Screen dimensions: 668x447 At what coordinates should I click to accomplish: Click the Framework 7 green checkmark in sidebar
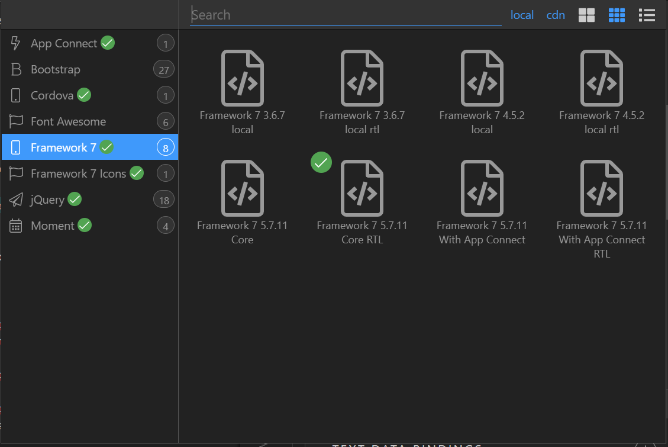107,147
